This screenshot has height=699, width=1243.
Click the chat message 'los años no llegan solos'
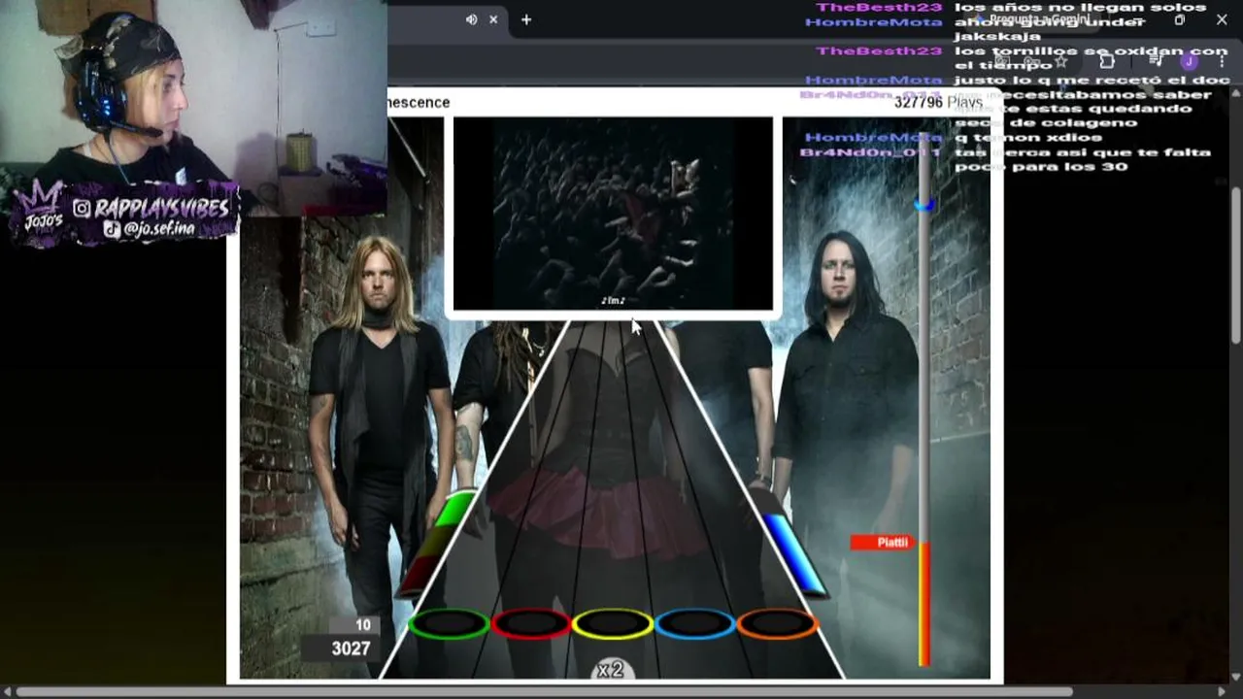1080,8
